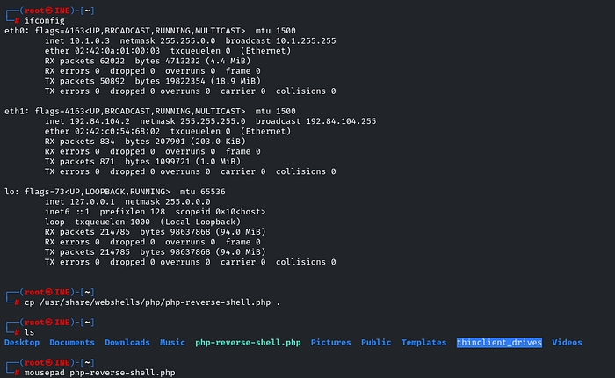Click the Documents directory name
This screenshot has width=615, height=378.
tap(72, 342)
